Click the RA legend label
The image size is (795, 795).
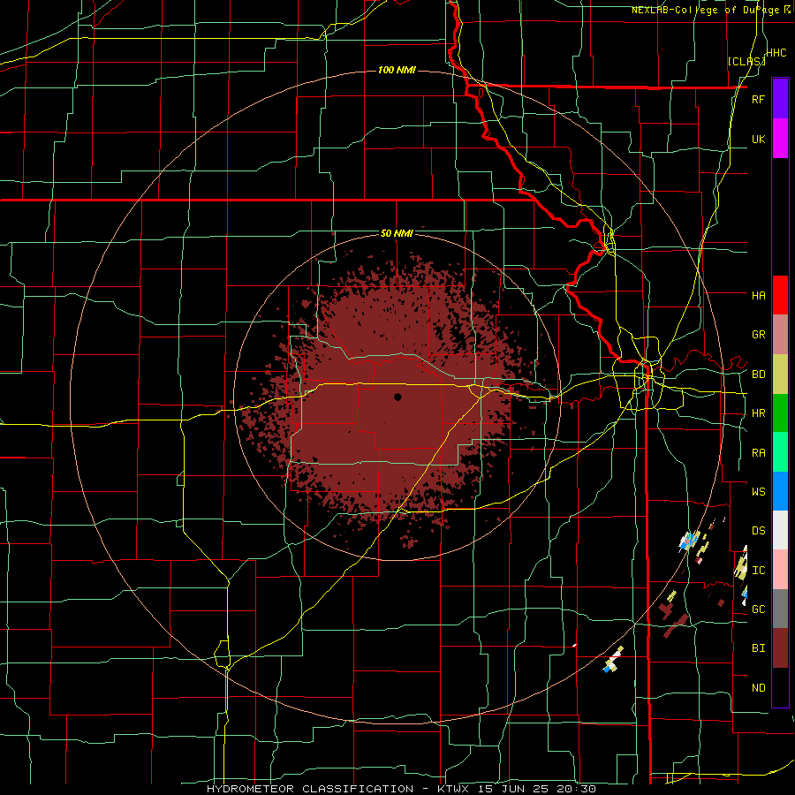point(758,453)
